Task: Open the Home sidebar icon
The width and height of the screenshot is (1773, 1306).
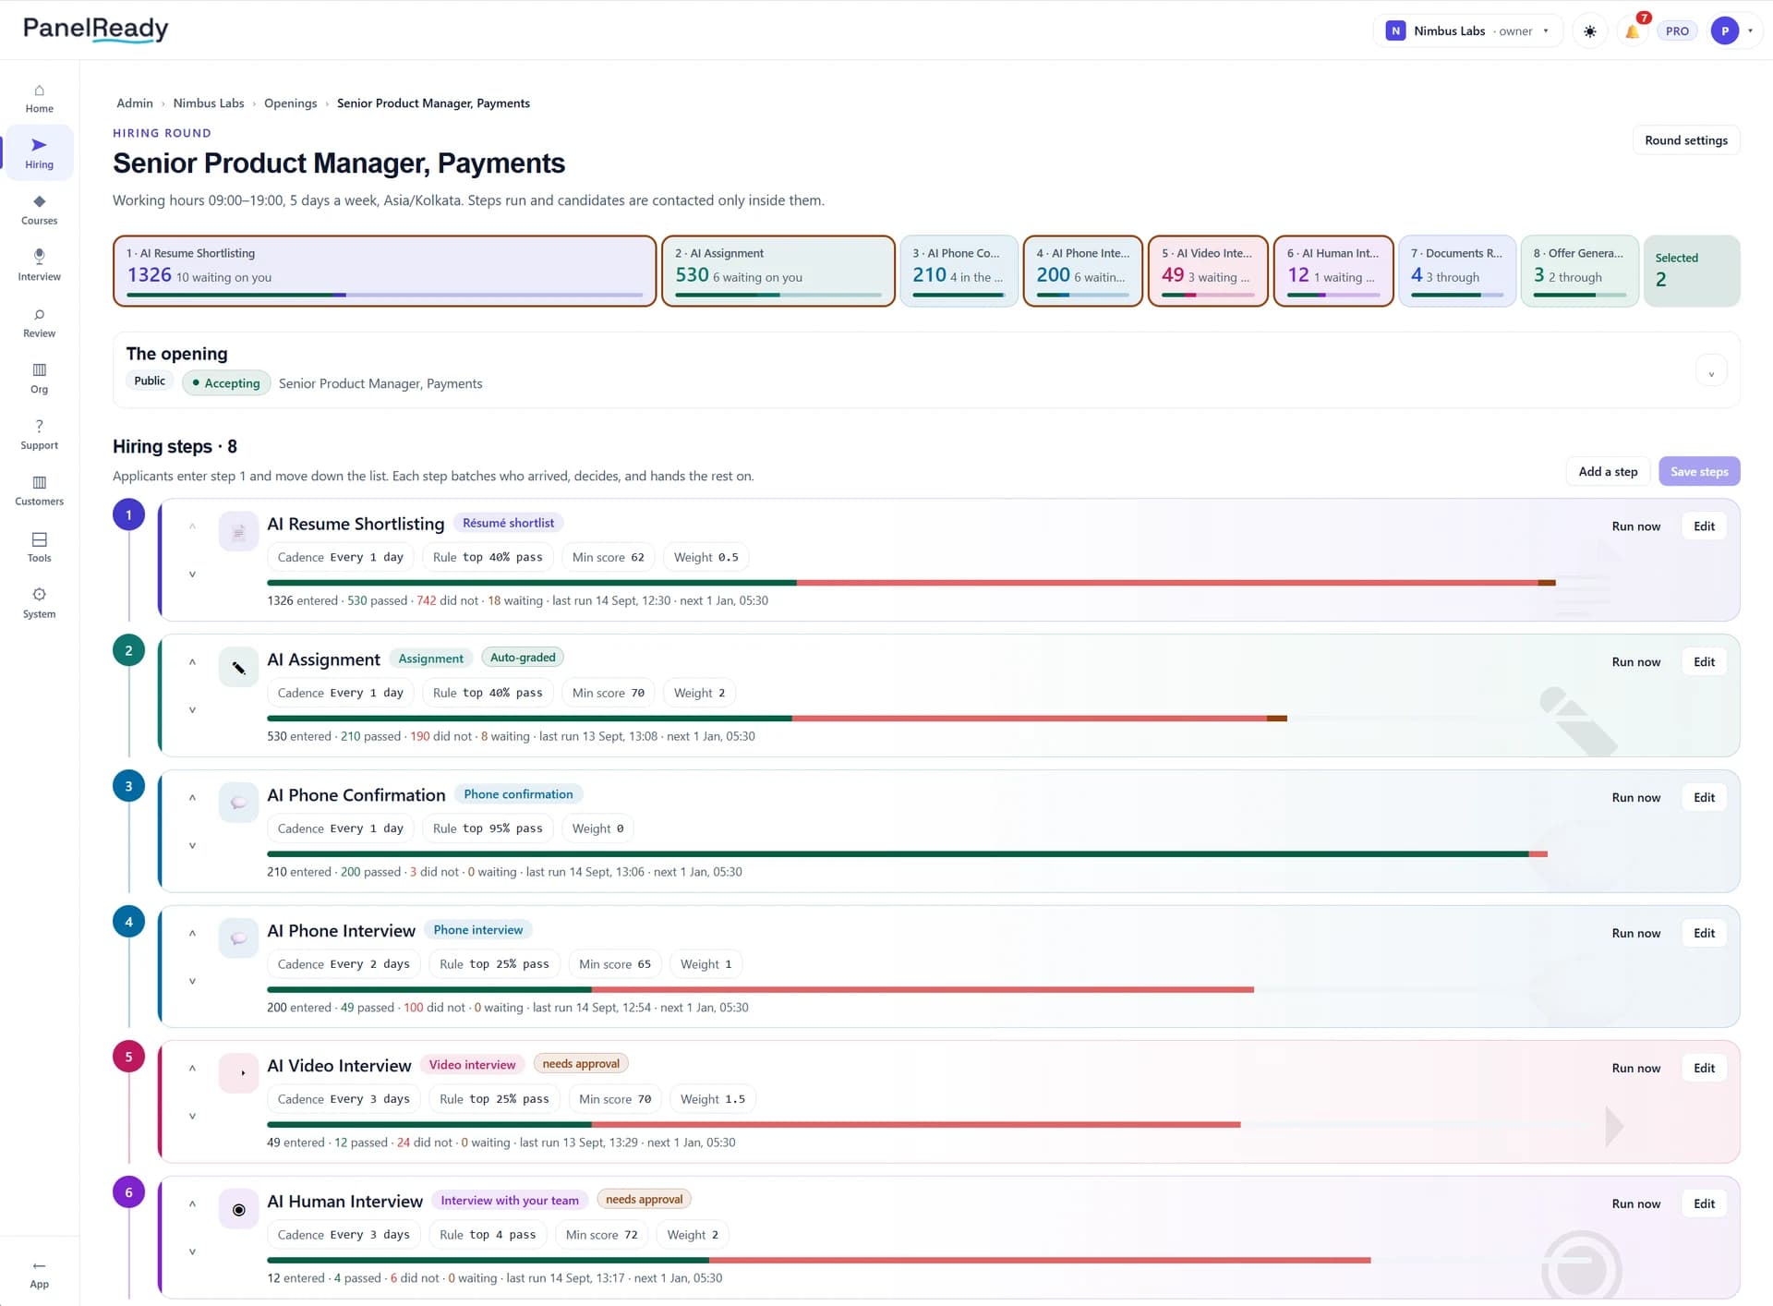Action: (39, 98)
